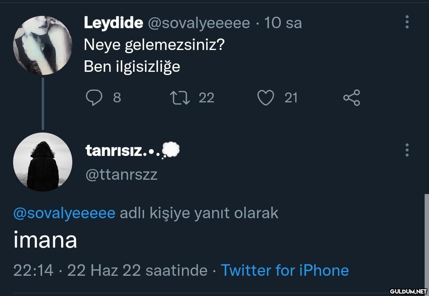Click the Twitter for iPhone link
The width and height of the screenshot is (429, 296).
(x=284, y=270)
